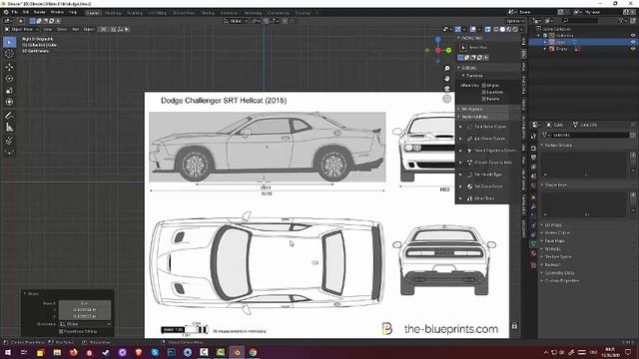The image size is (639, 359).
Task: Click the viewport zoom magnifier icon
Action: click(447, 69)
